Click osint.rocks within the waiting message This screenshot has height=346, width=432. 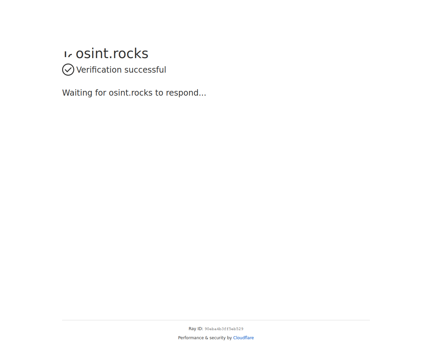(131, 93)
